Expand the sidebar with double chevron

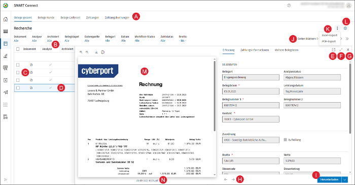(x=6, y=179)
